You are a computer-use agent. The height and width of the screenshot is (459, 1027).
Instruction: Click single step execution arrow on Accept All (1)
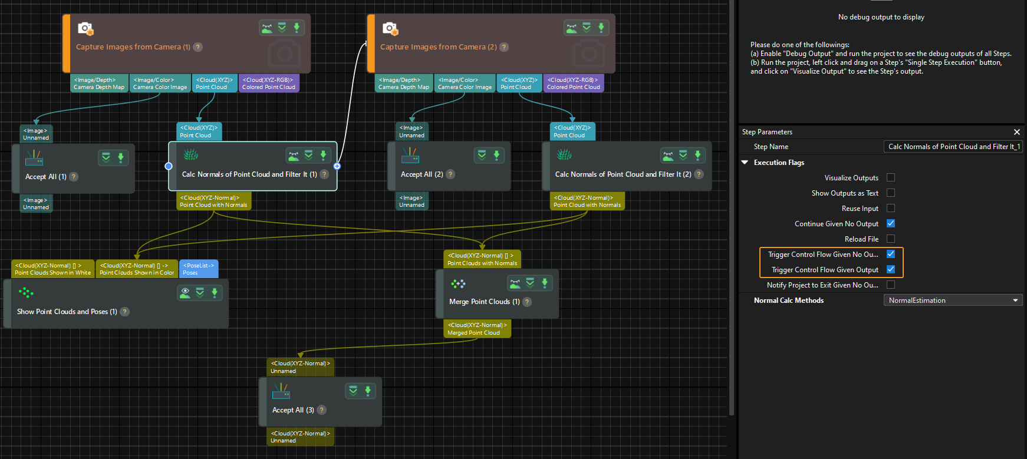pos(121,157)
